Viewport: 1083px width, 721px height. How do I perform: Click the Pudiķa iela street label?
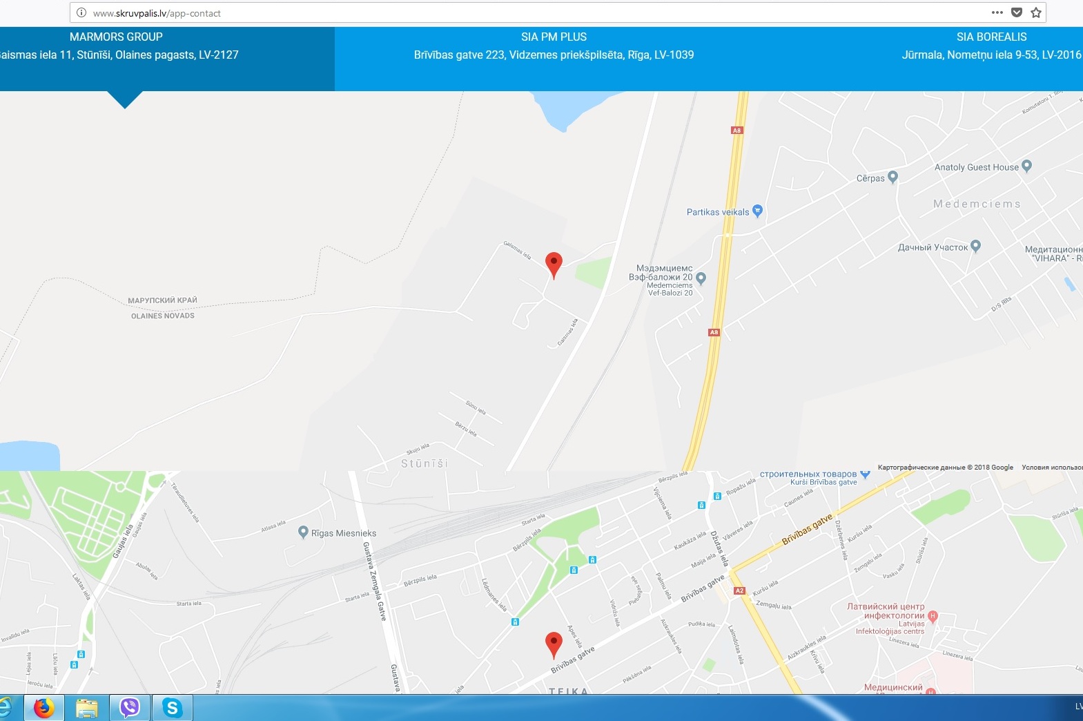click(x=701, y=624)
